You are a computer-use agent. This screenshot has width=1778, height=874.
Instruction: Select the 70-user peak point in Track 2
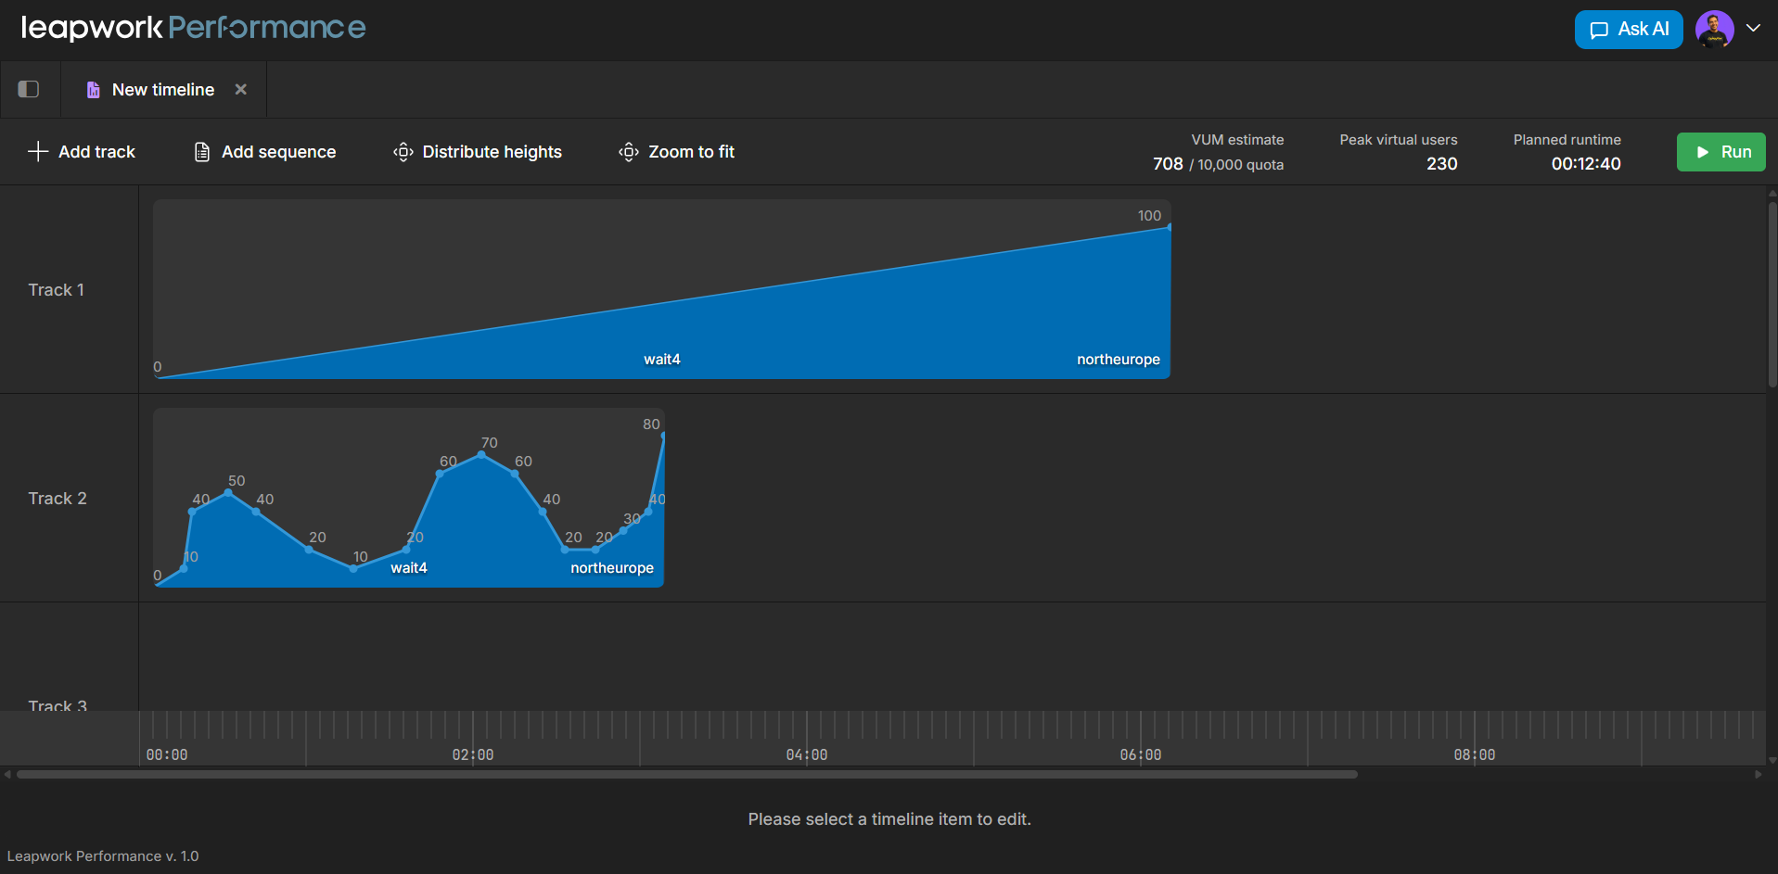(481, 454)
